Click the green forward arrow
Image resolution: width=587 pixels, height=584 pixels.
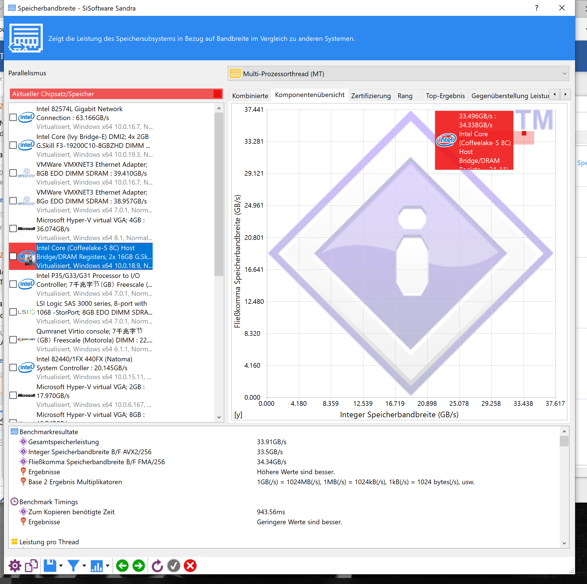click(x=139, y=566)
